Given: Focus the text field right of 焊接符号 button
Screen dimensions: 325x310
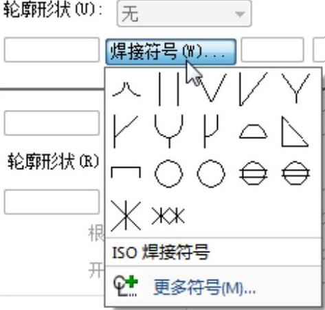Looking at the screenshot, I should click(x=272, y=50).
